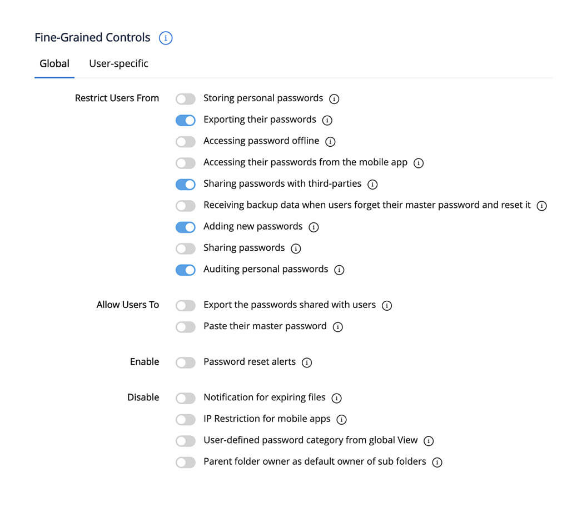Enable Storing personal passwords restriction toggle
The height and width of the screenshot is (507, 587).
click(x=186, y=99)
